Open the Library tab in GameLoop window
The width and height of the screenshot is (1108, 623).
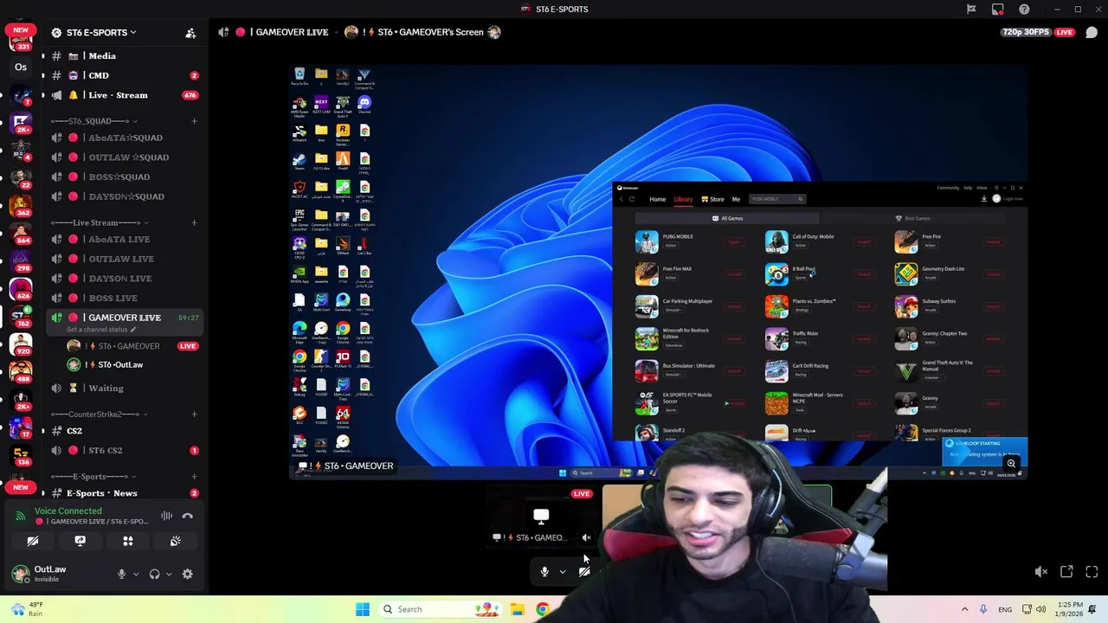[x=684, y=199]
